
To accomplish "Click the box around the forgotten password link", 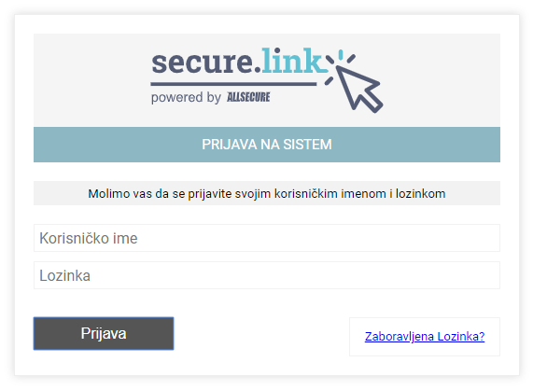I will point(425,337).
